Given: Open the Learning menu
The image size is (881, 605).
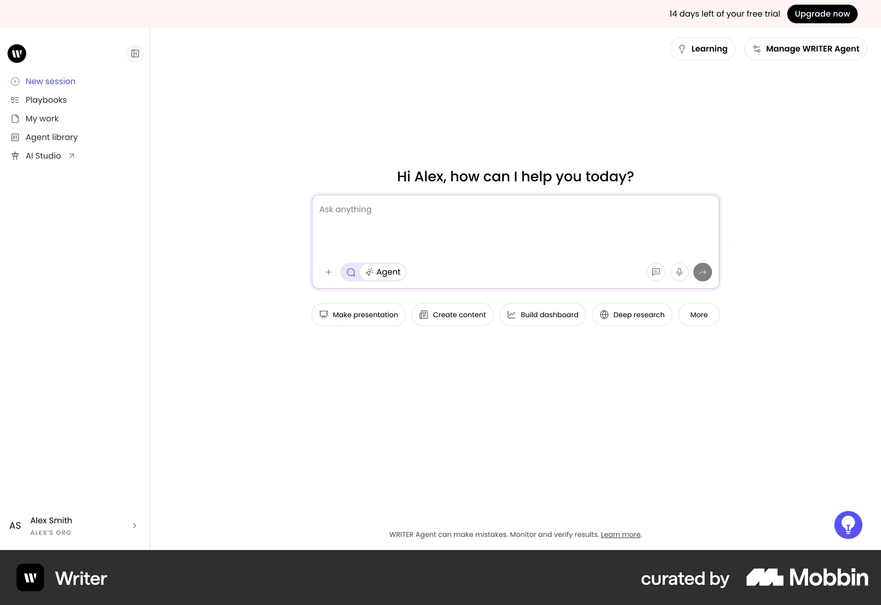Looking at the screenshot, I should coord(702,49).
